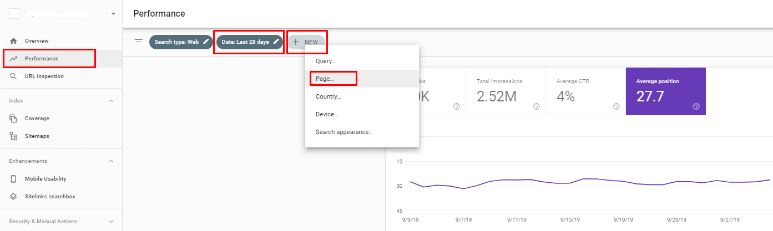Select Search appearance... from filter menu
The height and width of the screenshot is (231, 773).
(x=362, y=132)
